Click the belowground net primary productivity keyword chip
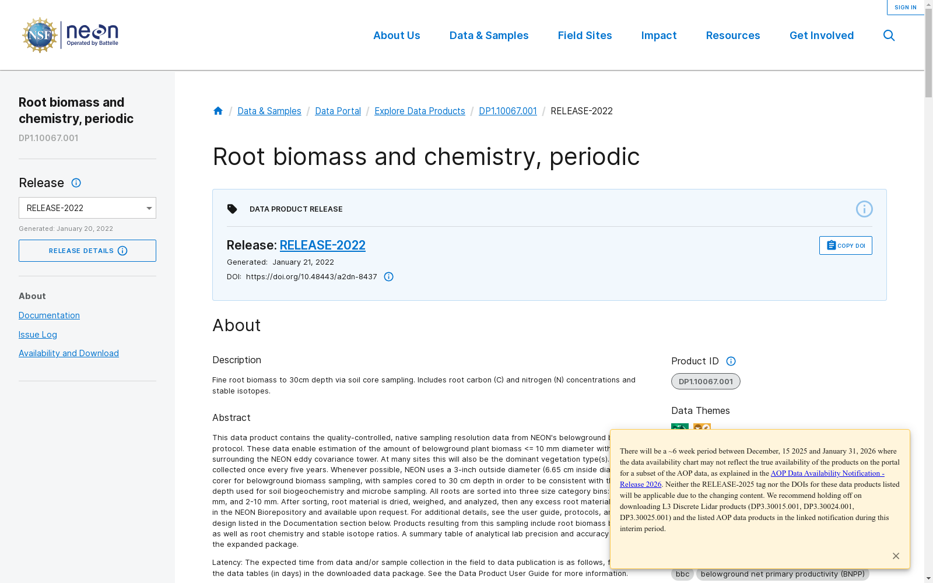933x583 pixels. click(783, 574)
